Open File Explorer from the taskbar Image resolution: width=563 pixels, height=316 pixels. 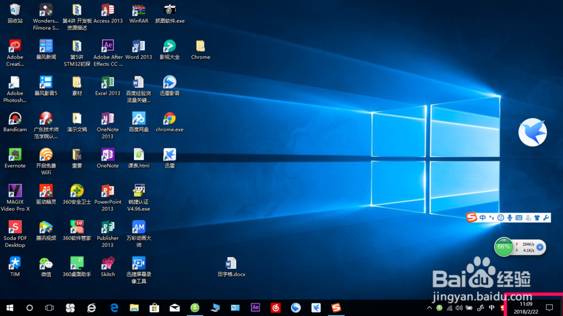pyautogui.click(x=135, y=308)
